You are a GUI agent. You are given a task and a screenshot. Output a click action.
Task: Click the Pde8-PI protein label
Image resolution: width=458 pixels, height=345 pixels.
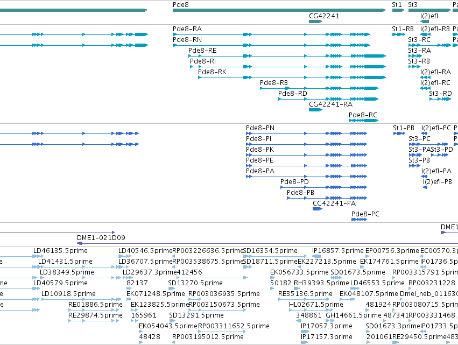point(258,139)
